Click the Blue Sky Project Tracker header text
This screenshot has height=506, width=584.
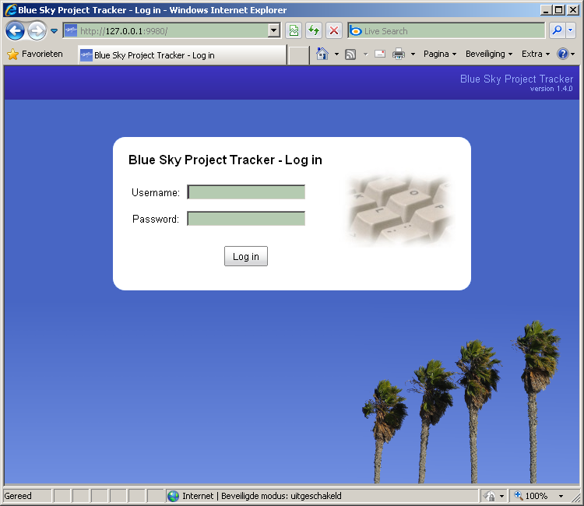point(516,79)
